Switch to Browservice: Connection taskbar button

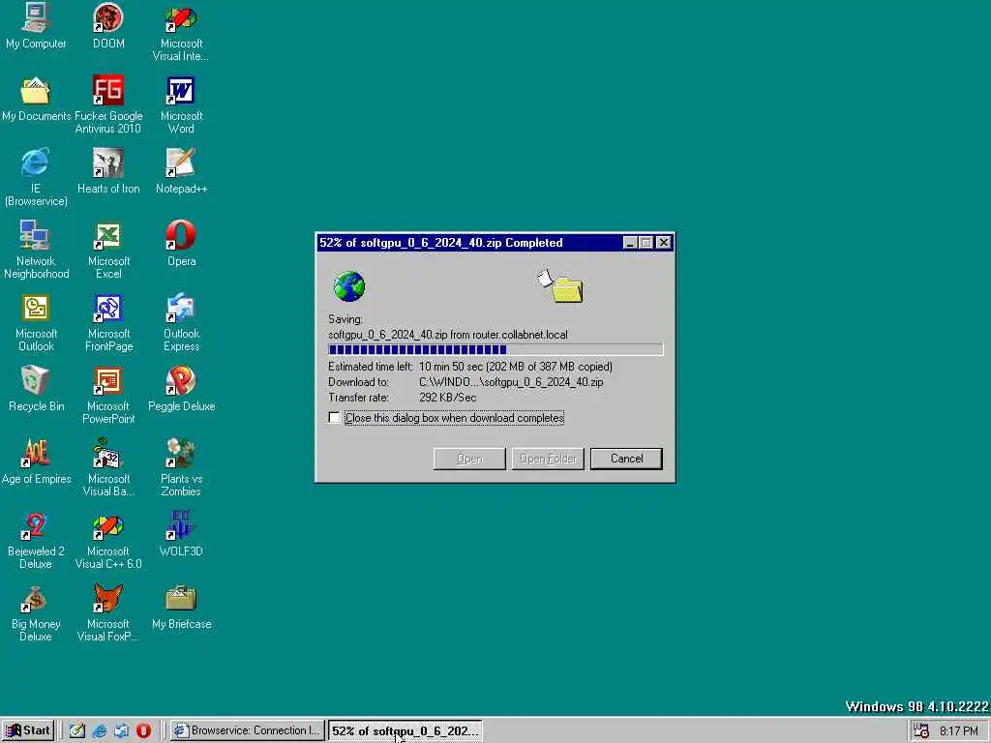248,730
